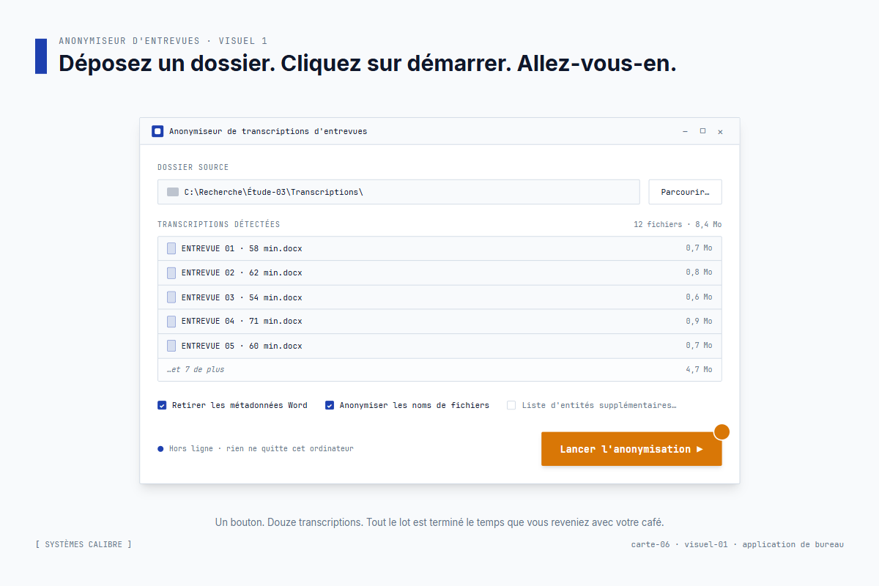This screenshot has width=879, height=586.
Task: Launch the anonymisation with the orange button
Action: click(x=631, y=448)
